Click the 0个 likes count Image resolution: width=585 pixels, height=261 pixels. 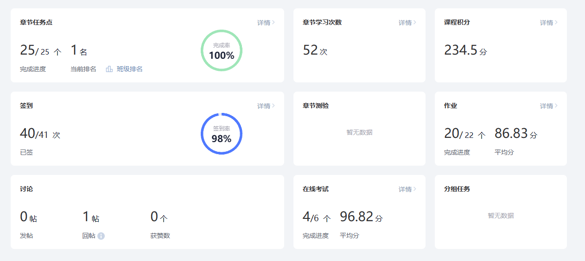[x=159, y=217]
